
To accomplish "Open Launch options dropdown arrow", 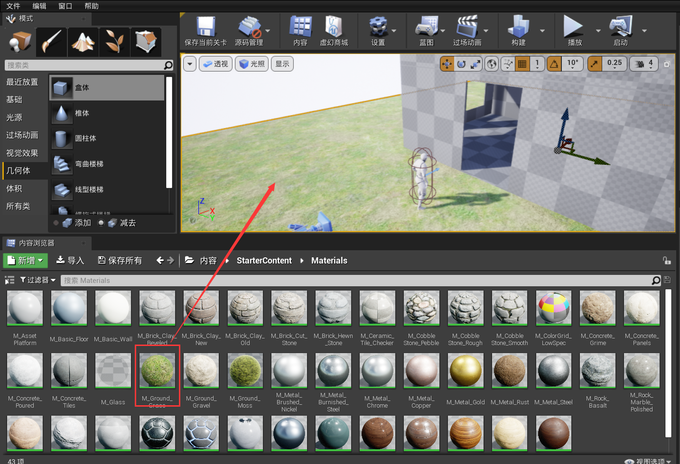I will [x=644, y=31].
